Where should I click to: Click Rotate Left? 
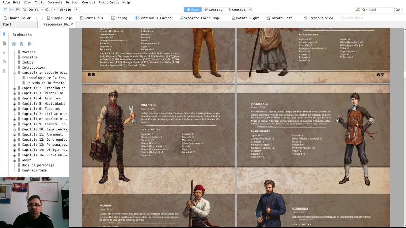click(279, 18)
